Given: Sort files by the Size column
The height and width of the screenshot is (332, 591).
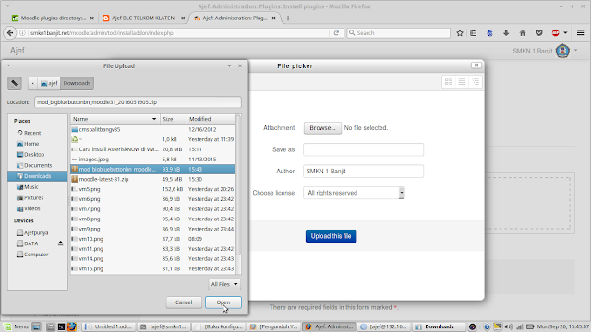Looking at the screenshot, I should (174, 119).
